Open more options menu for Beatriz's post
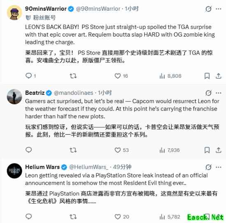The width and height of the screenshot is (226, 223). click(x=219, y=93)
